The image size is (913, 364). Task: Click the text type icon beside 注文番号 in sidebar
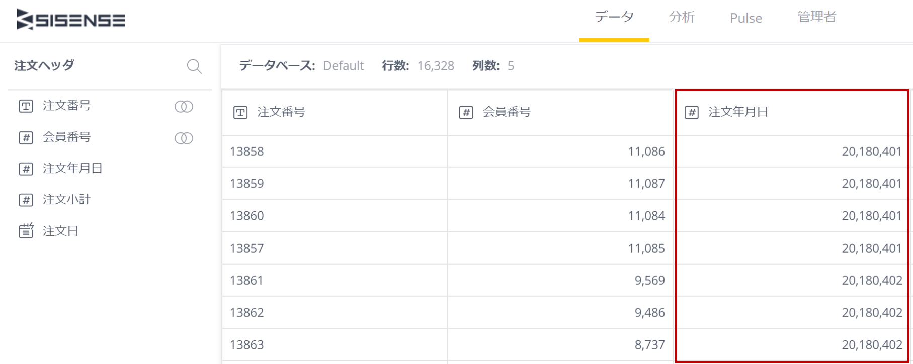point(26,106)
